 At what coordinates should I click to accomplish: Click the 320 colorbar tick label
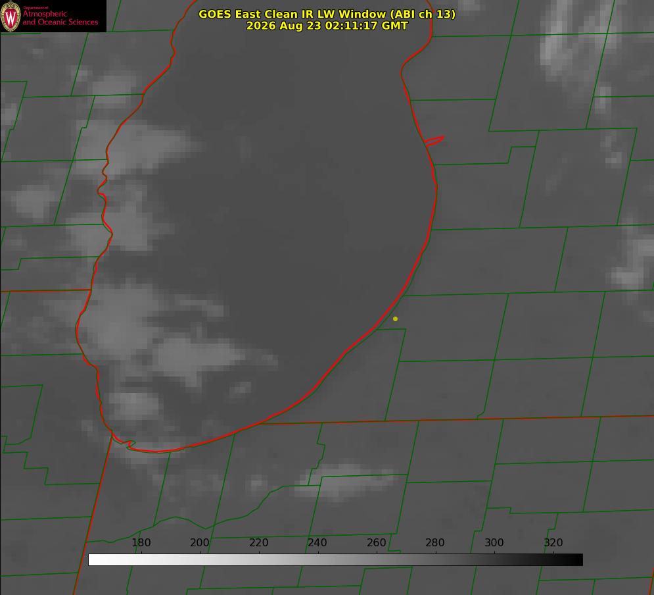point(553,542)
